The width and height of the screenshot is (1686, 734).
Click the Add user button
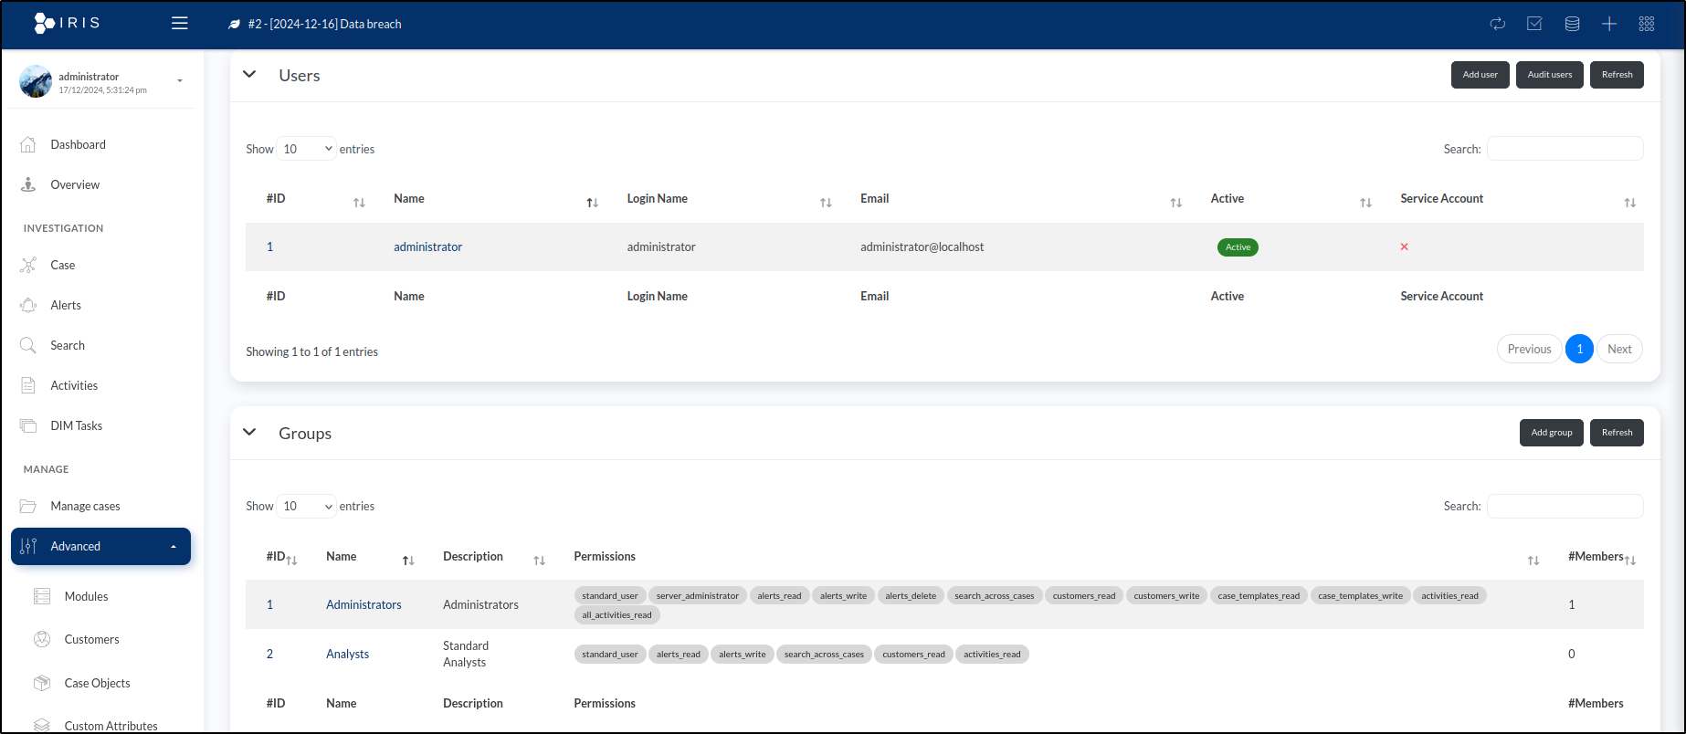tap(1481, 75)
